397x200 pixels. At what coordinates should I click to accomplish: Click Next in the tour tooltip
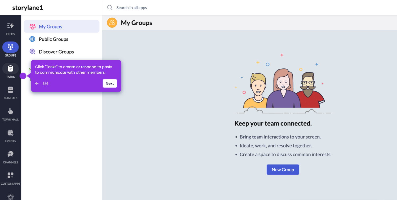pyautogui.click(x=110, y=83)
